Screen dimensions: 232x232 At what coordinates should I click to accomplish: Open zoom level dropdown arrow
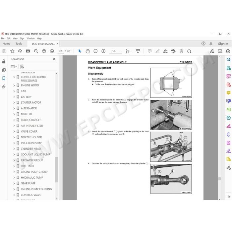(x=120, y=51)
